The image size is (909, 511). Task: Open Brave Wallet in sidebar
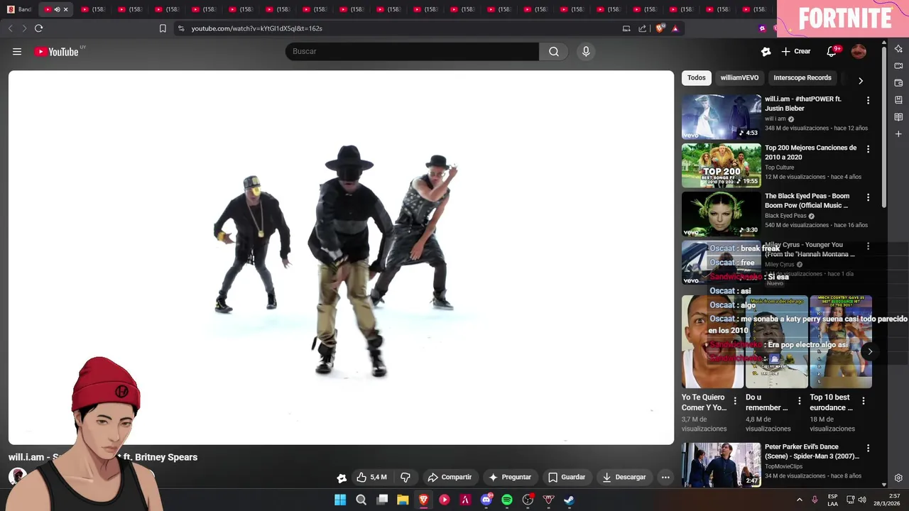point(898,82)
